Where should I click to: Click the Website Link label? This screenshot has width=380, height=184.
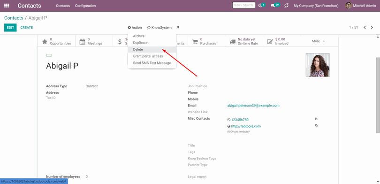pyautogui.click(x=198, y=112)
